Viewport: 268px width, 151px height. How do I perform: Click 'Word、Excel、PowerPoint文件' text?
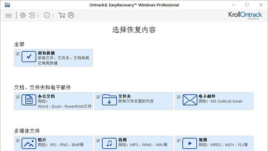65,106
